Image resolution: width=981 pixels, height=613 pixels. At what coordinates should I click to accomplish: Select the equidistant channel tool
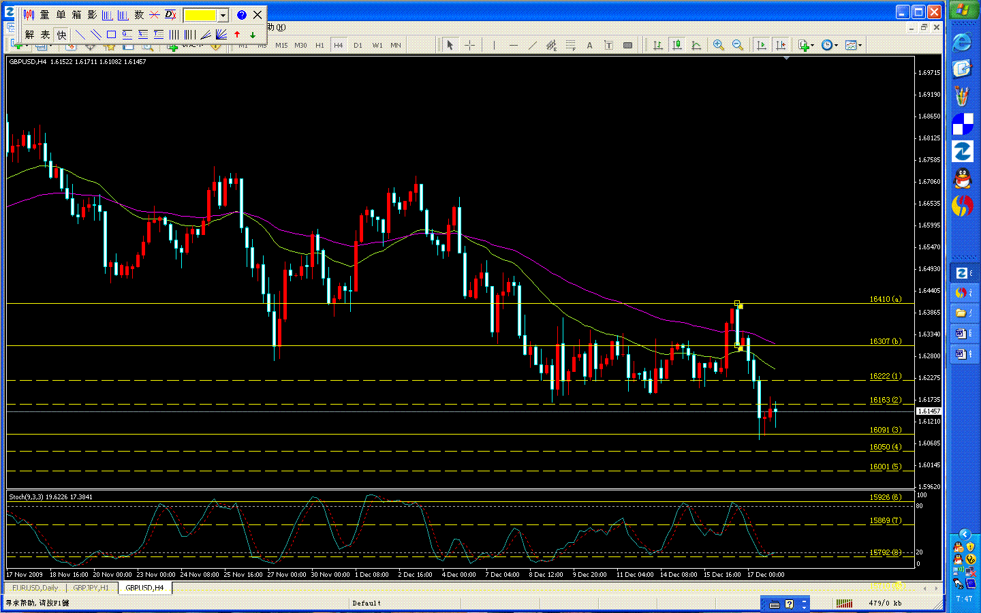tap(552, 45)
